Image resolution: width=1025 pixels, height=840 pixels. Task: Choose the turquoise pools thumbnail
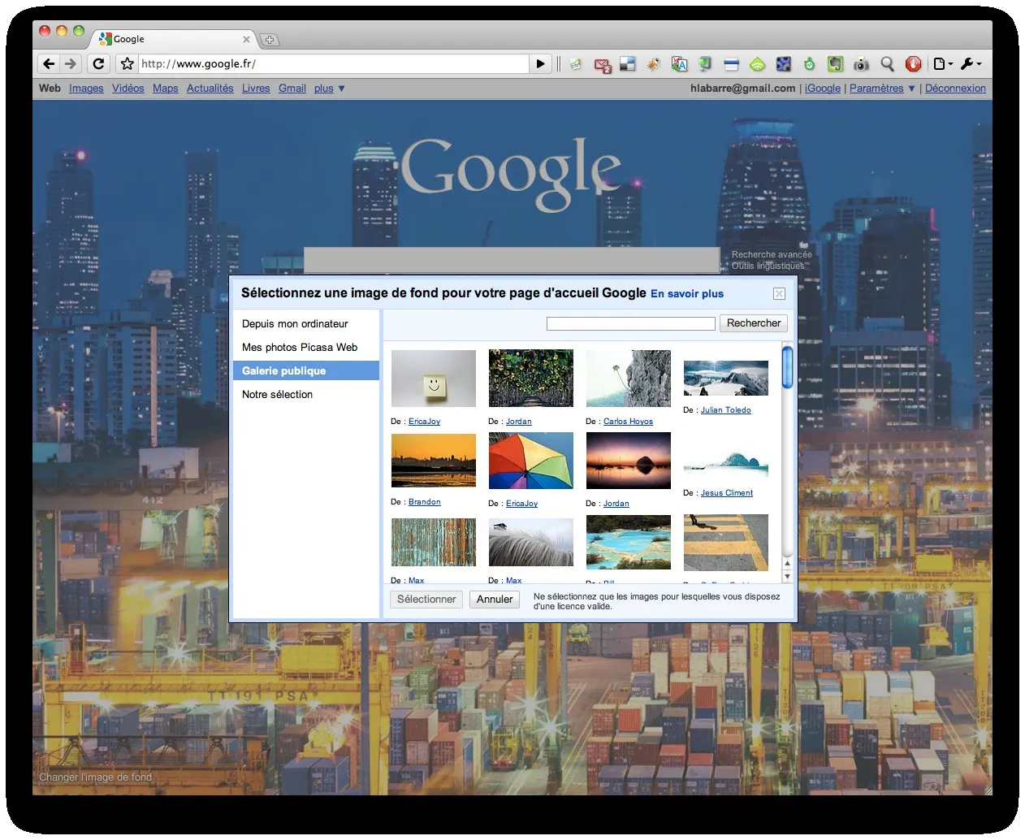tap(629, 543)
